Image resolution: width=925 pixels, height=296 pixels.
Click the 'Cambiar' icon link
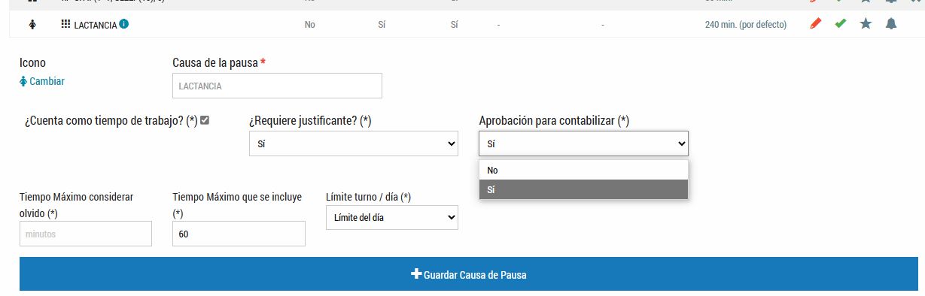[42, 81]
